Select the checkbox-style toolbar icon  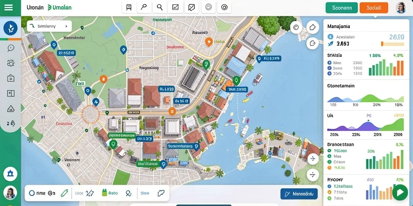point(175,7)
